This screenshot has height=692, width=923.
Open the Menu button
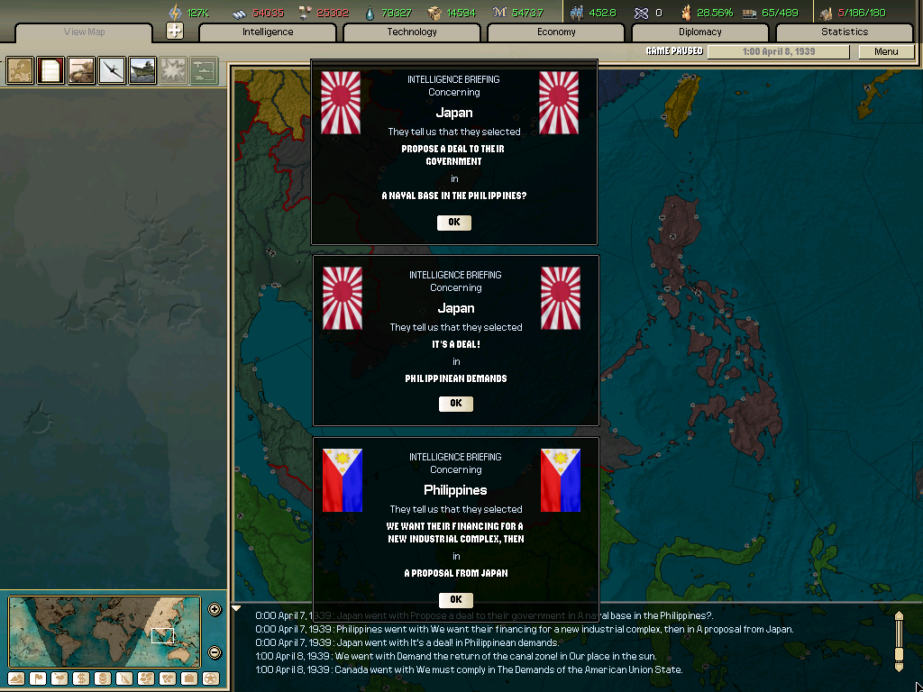pos(884,51)
